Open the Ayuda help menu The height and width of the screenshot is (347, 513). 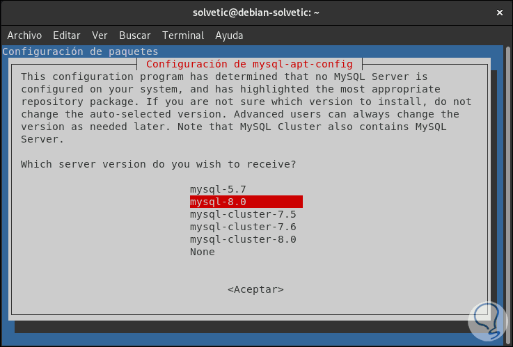(229, 35)
